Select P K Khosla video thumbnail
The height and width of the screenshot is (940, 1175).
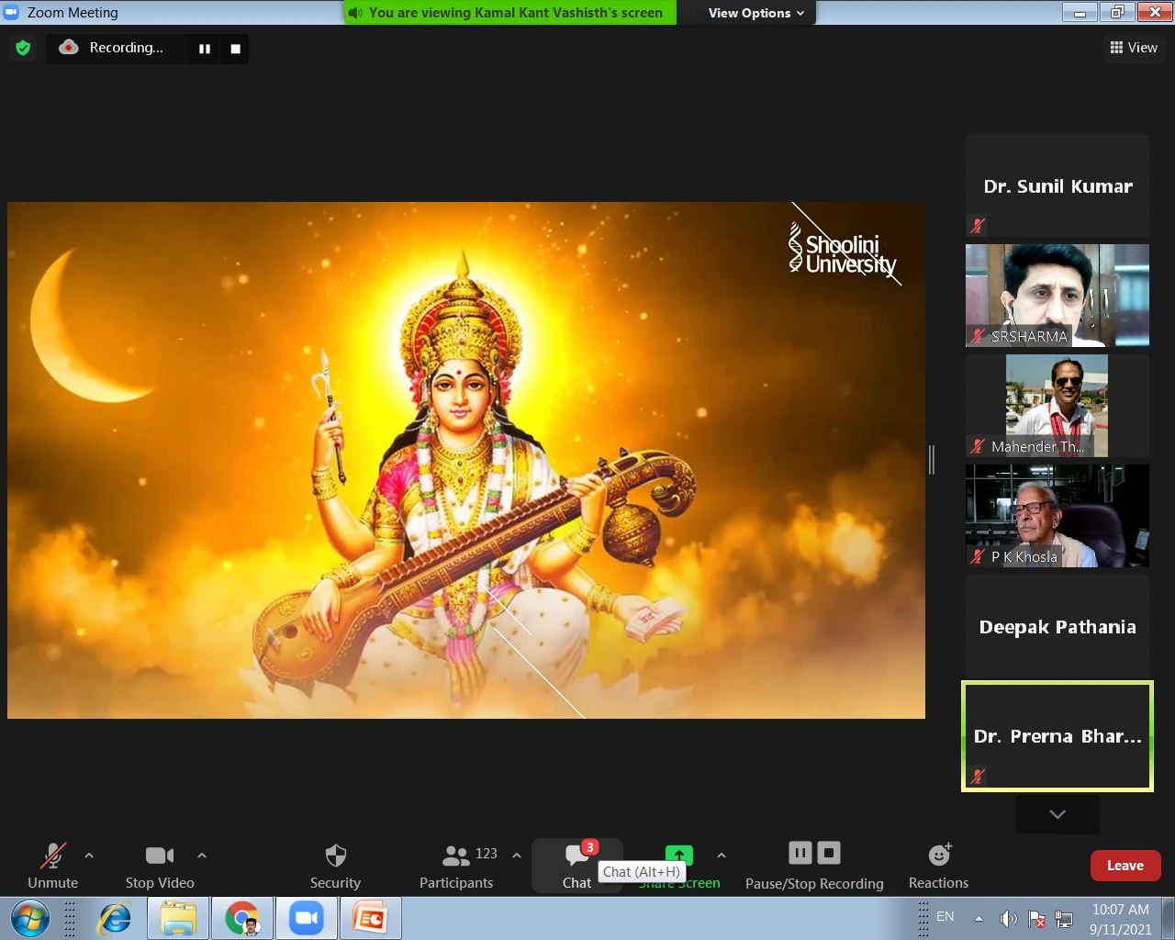click(1057, 516)
